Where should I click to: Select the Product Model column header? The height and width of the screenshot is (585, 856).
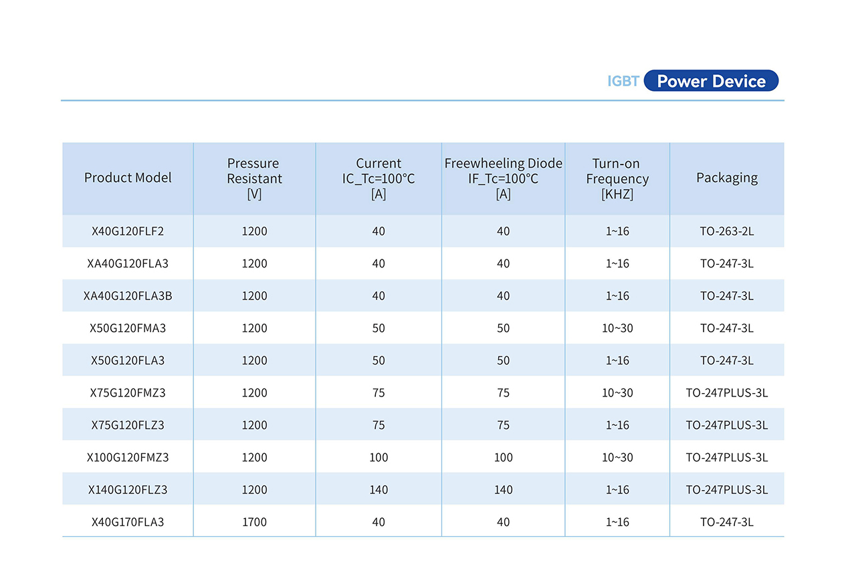pyautogui.click(x=128, y=178)
